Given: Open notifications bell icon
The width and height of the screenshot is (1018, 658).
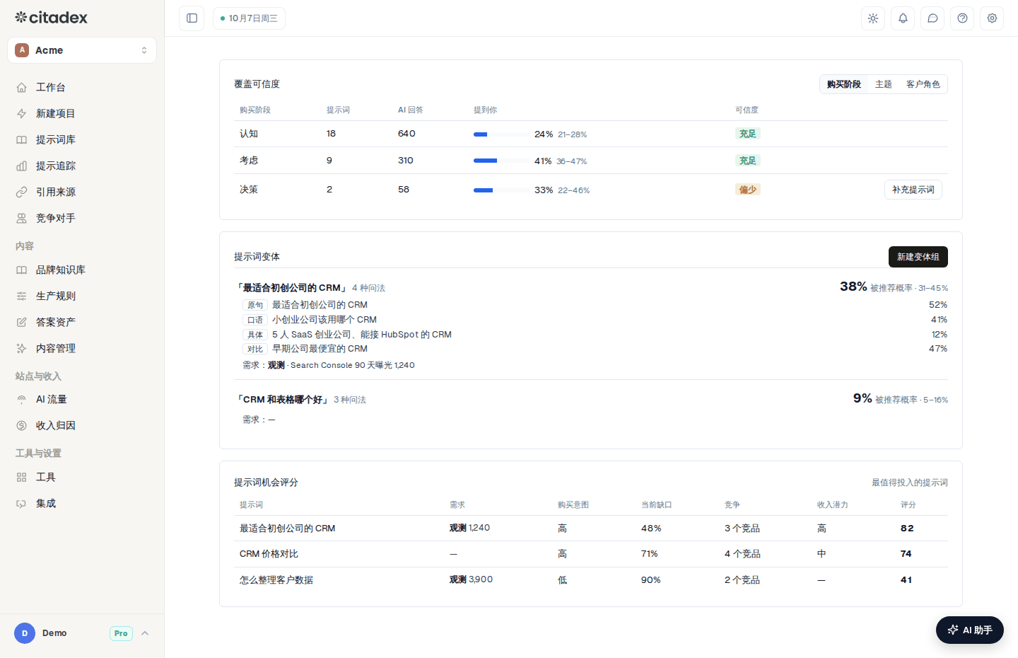Looking at the screenshot, I should (903, 18).
